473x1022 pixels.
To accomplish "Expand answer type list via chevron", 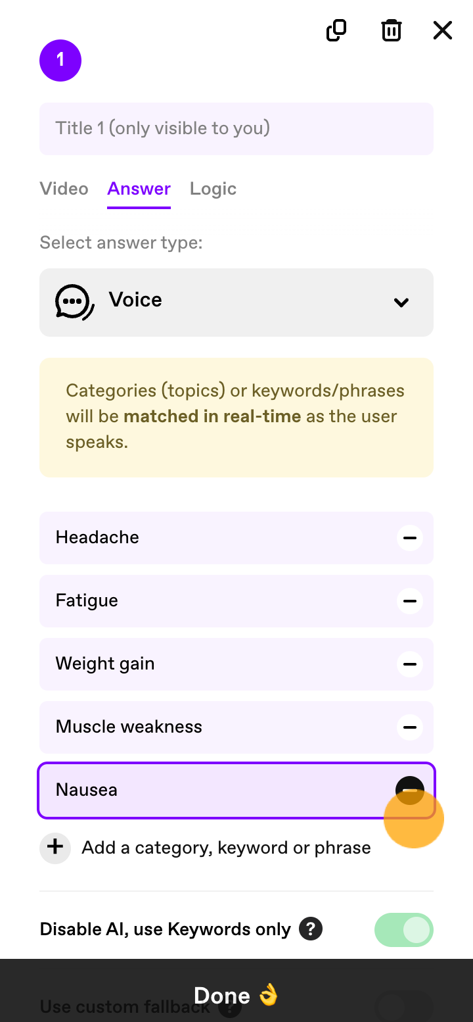I will click(x=401, y=303).
